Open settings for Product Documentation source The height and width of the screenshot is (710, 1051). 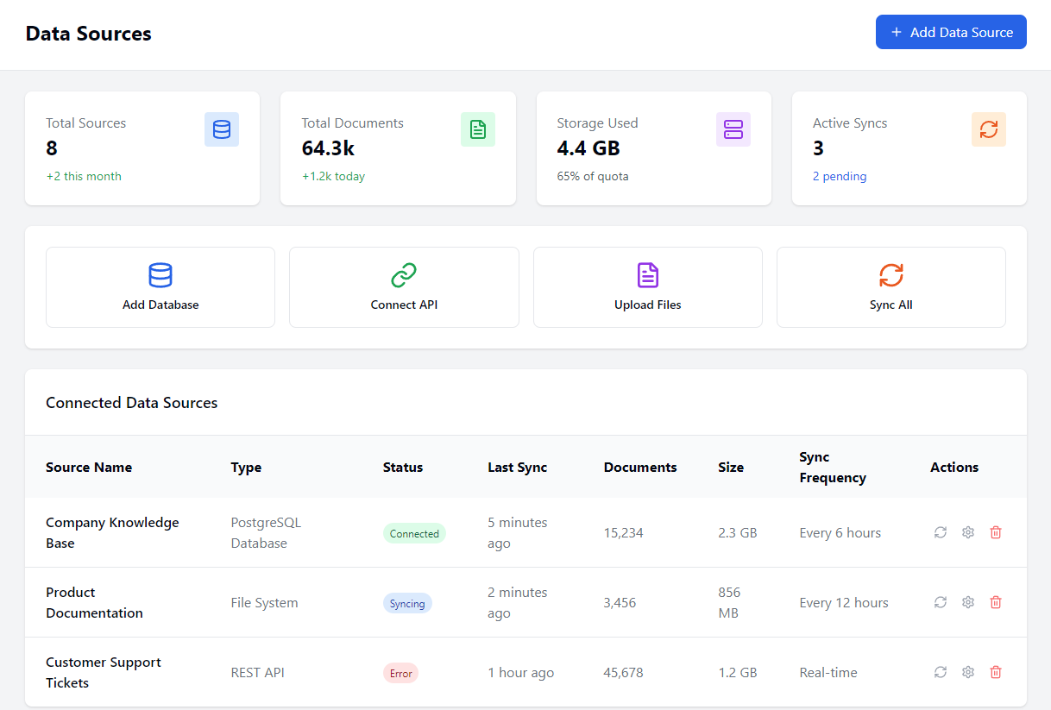click(967, 602)
